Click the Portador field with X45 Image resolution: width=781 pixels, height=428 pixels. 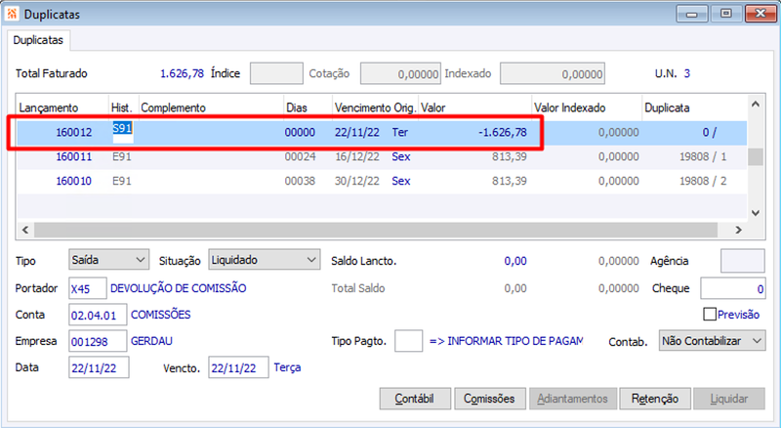click(88, 288)
